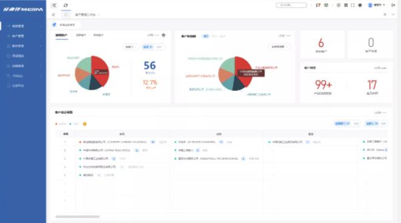Viewport: 401px width, 223px height.
Task: Expand the dropdown above the second pie chart
Action: [279, 47]
